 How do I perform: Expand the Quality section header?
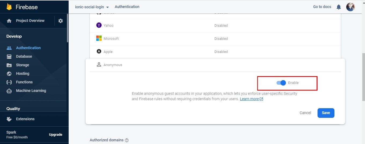[13, 109]
